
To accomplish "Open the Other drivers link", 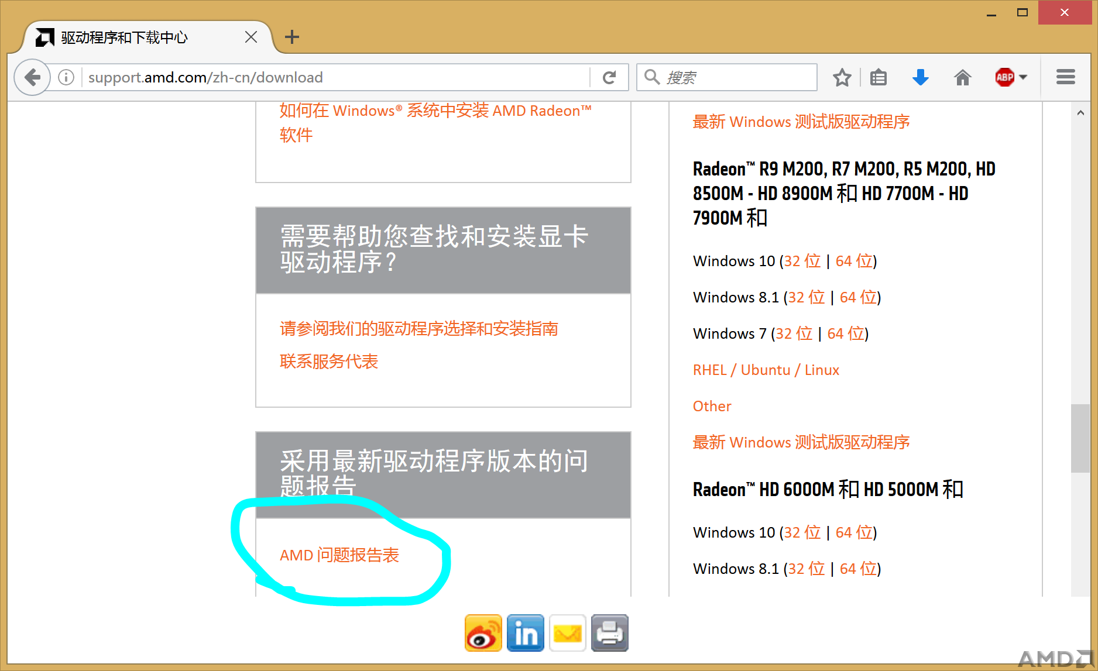I will coord(712,406).
